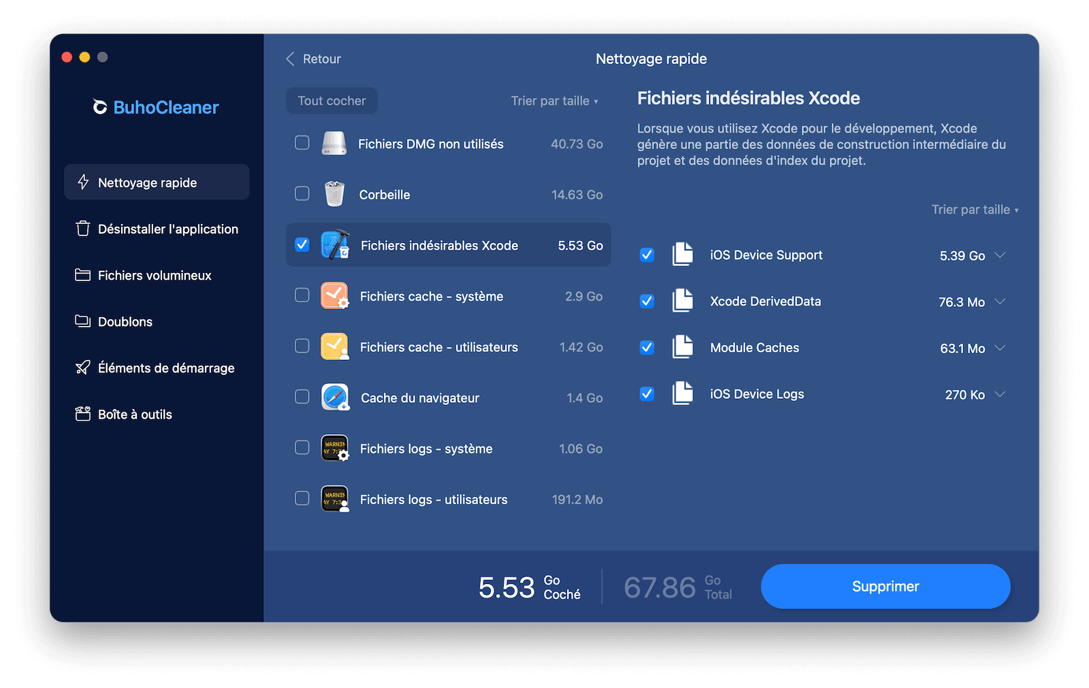Click the Safari icon next to Cache du navigateur
Screen dimensions: 1089x688
[334, 397]
